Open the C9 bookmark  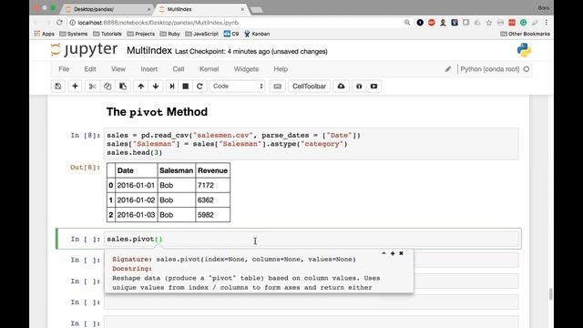(x=231, y=34)
